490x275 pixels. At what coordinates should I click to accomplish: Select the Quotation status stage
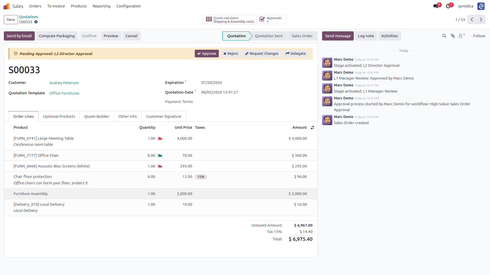pyautogui.click(x=236, y=36)
